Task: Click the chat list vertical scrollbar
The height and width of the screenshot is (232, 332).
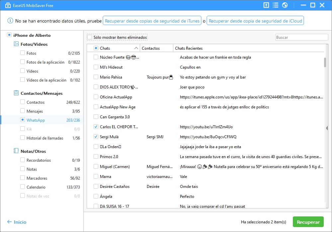Action: (325, 62)
